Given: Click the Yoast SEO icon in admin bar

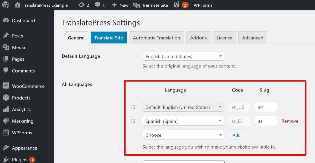Looking at the screenshot, I should click(x=177, y=5).
